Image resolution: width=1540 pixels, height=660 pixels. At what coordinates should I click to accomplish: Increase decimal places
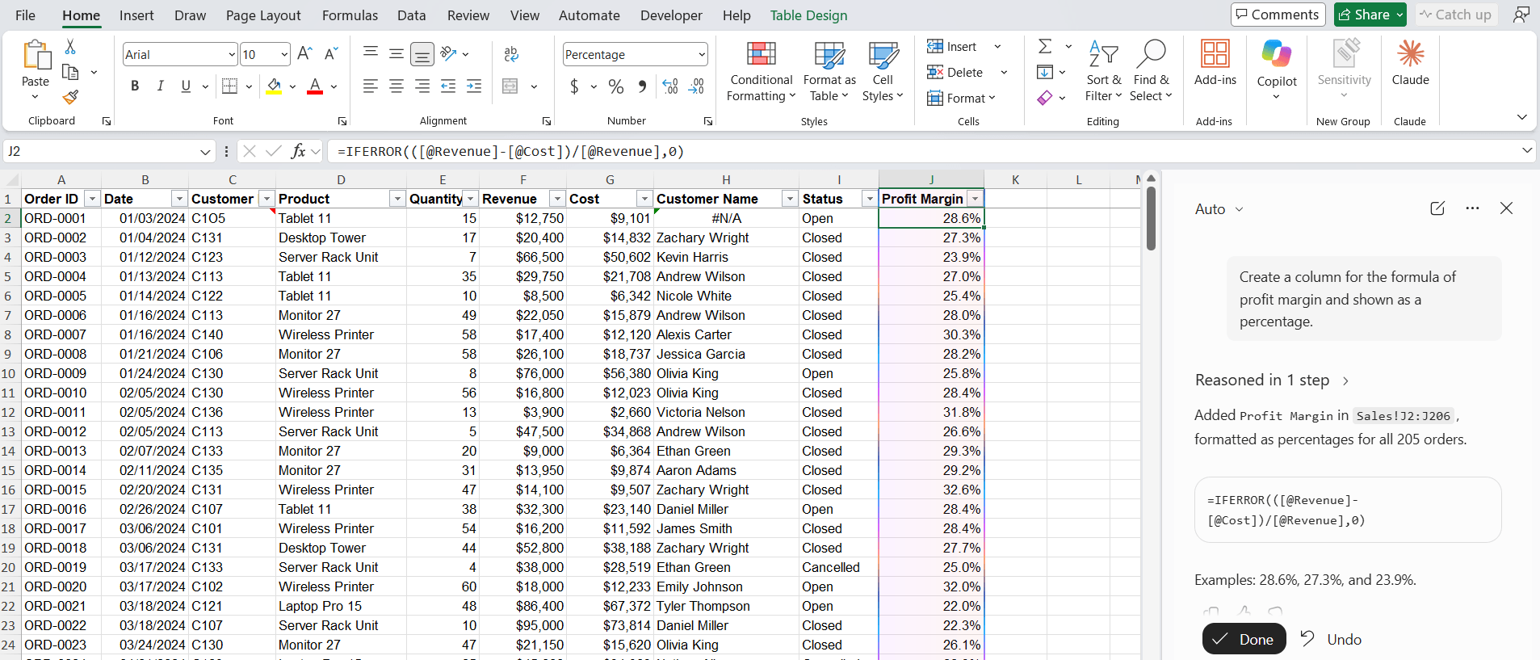pos(670,86)
